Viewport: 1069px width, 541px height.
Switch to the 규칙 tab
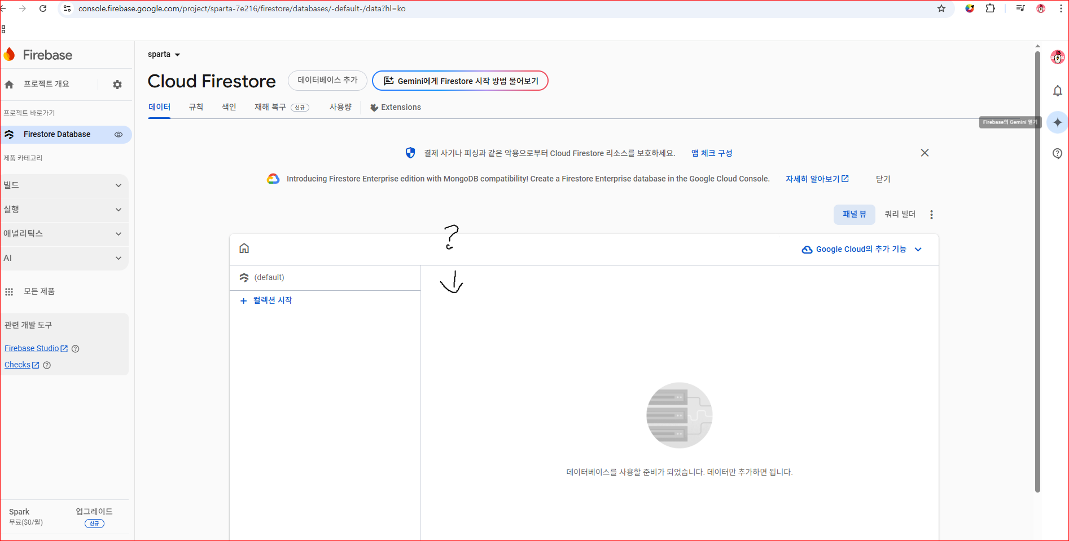(x=196, y=107)
